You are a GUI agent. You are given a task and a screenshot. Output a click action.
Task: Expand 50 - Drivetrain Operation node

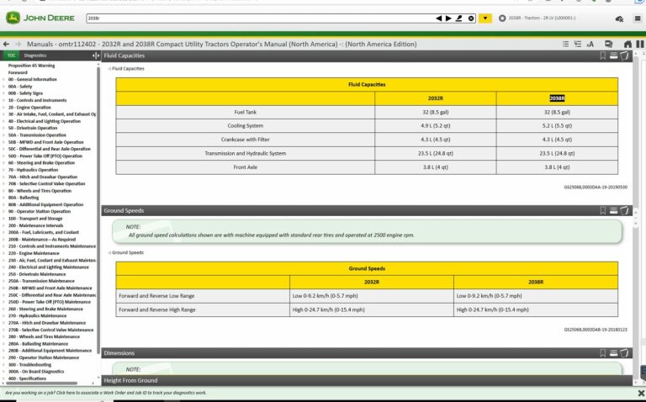[x=4, y=128]
